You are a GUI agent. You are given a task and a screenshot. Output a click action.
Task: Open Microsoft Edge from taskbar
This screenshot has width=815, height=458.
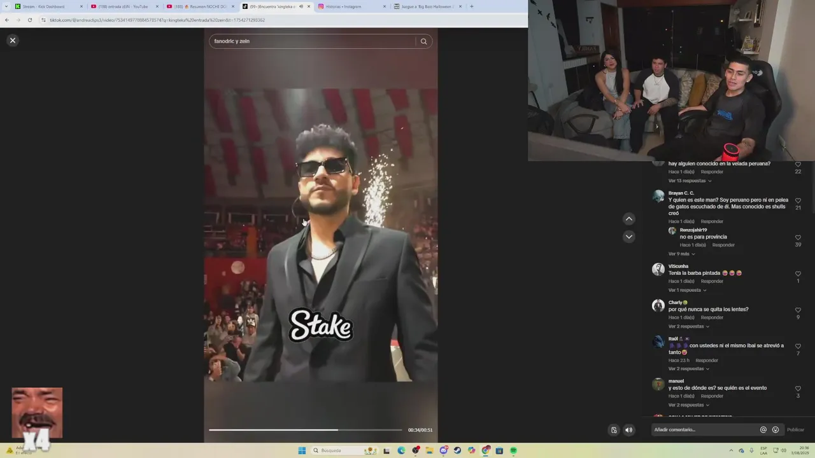pos(401,450)
